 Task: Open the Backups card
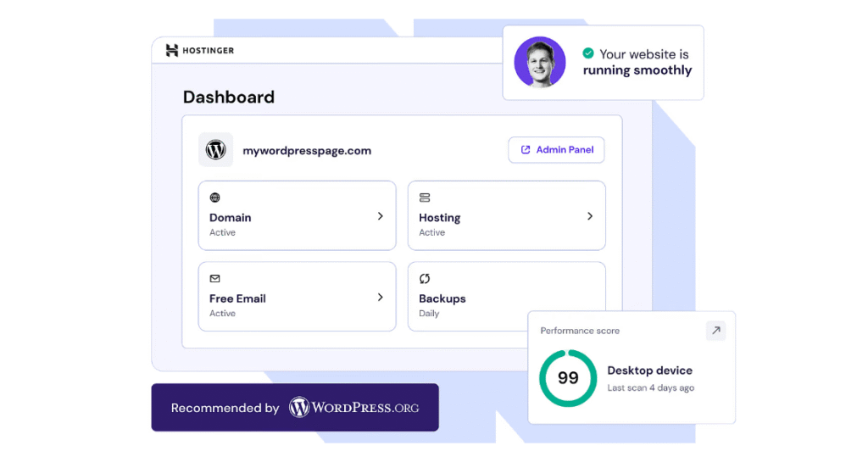pos(507,296)
